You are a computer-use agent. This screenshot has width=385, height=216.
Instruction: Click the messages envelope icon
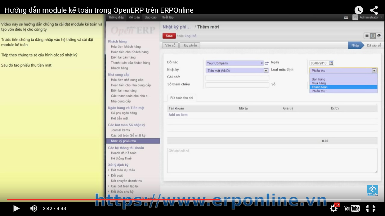tap(346, 17)
